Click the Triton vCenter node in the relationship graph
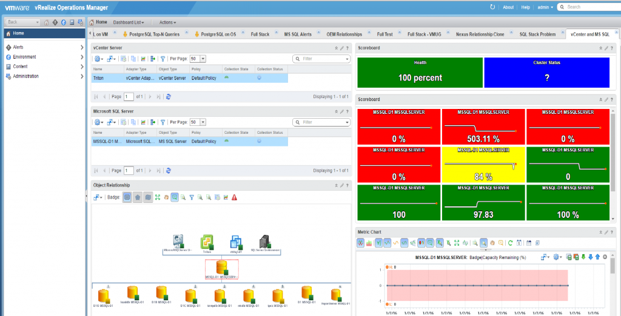This screenshot has height=316, width=621. click(207, 242)
